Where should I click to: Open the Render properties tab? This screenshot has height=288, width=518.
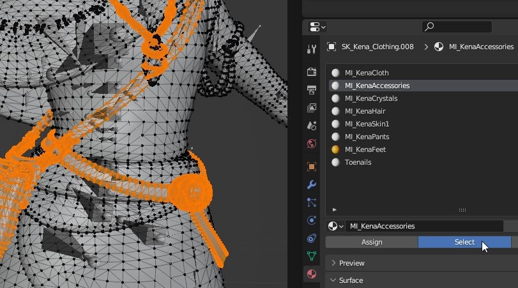(312, 72)
